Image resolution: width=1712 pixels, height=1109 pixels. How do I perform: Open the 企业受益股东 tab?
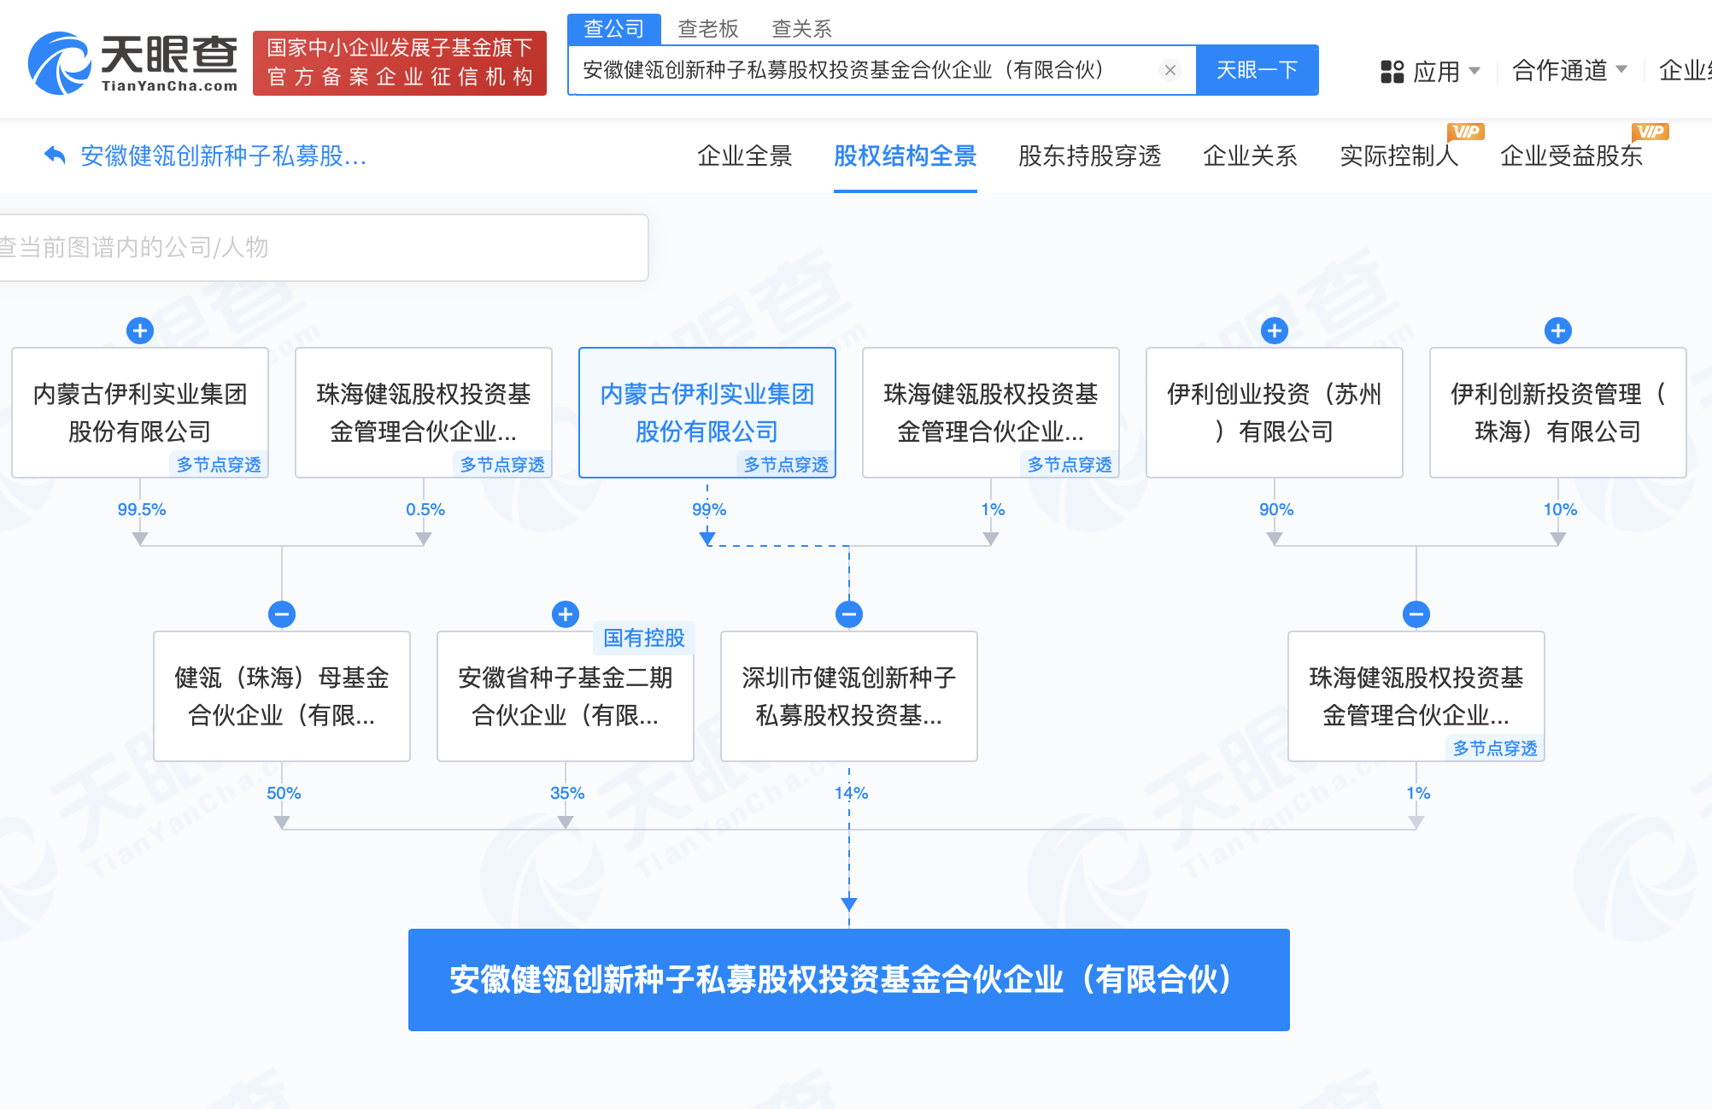pyautogui.click(x=1572, y=155)
